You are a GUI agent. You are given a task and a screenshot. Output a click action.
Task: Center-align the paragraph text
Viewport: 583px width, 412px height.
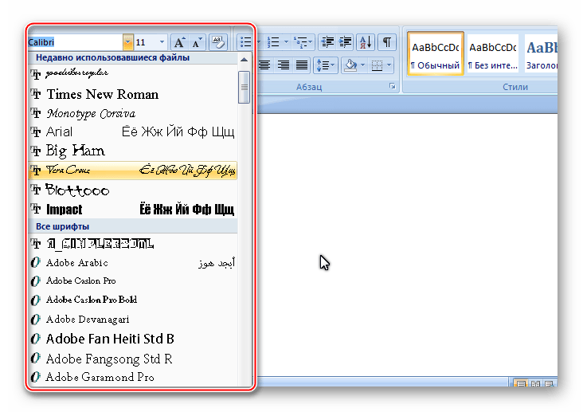tap(264, 65)
